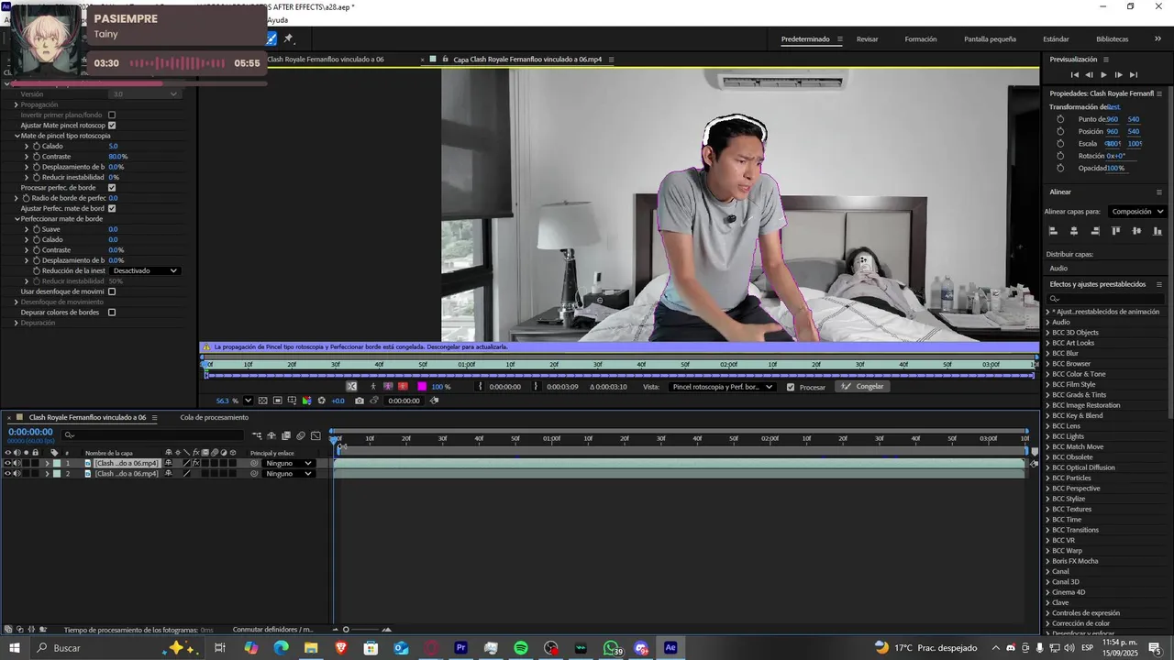
Task: Collapse the Mate de pincel tipo rotoscopia group
Action: (17, 136)
